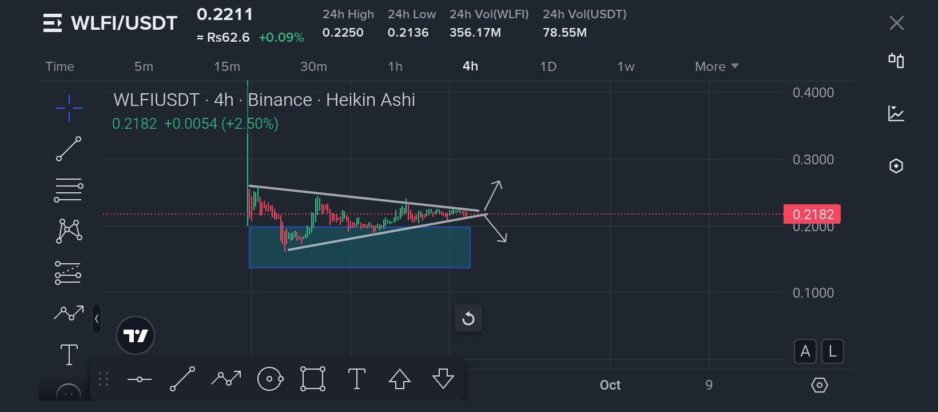Toggle logarithmic scale with the L button
Viewport: 938px width, 412px height.
pos(833,351)
